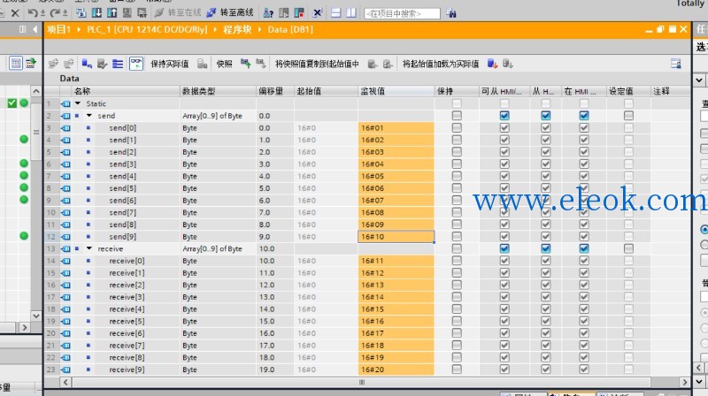Click the lock icon after 保持实际值
Image resolution: width=708 pixels, height=396 pixels.
point(202,64)
